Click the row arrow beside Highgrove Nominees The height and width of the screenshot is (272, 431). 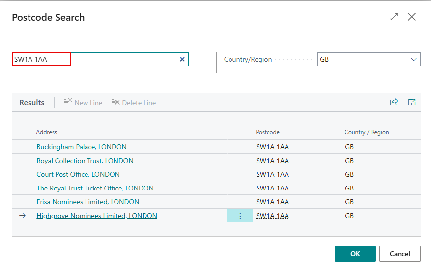[22, 216]
